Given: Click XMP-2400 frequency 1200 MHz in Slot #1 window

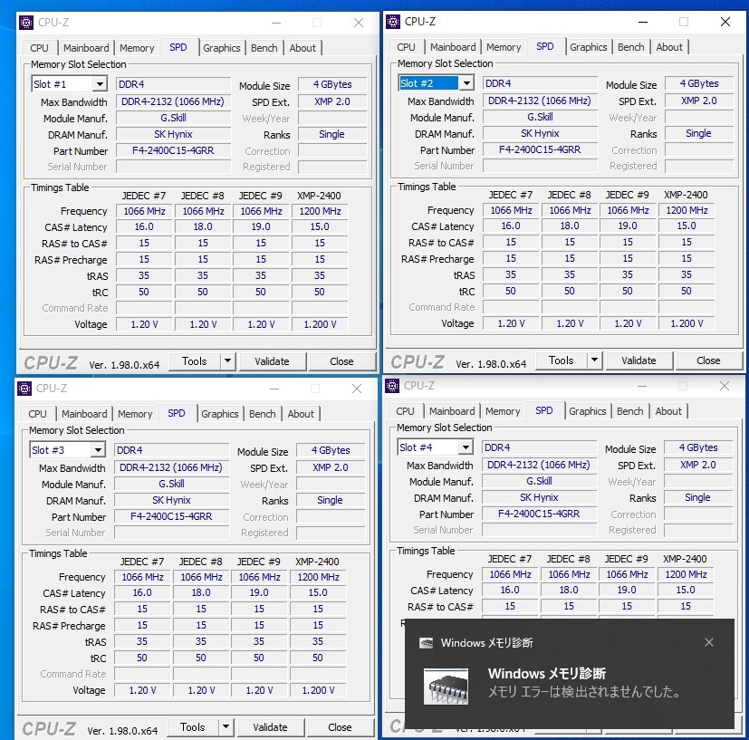Looking at the screenshot, I should pos(320,211).
